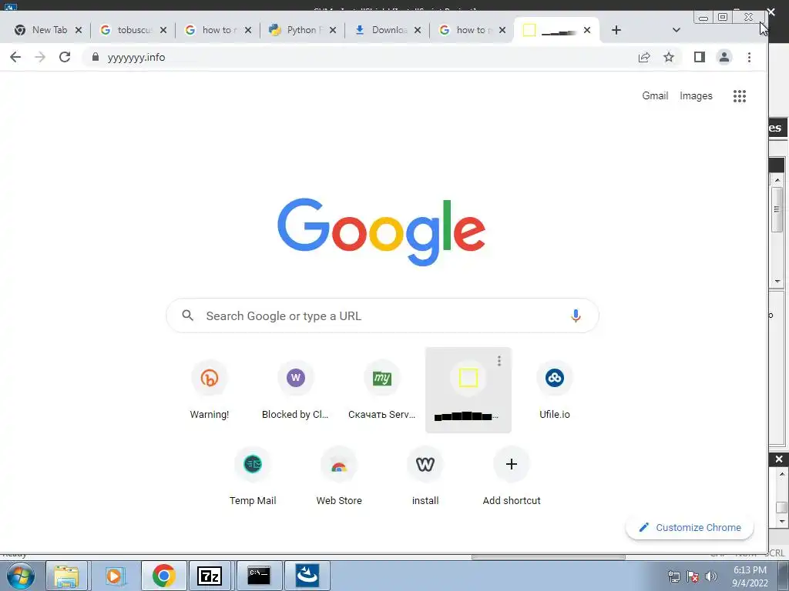Image resolution: width=789 pixels, height=591 pixels.
Task: Click the Customize Chrome button
Action: [690, 528]
